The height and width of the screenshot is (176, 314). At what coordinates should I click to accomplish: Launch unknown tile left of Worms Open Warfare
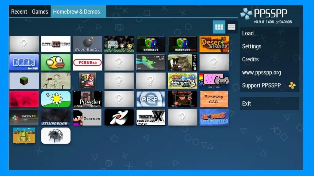(x=182, y=118)
